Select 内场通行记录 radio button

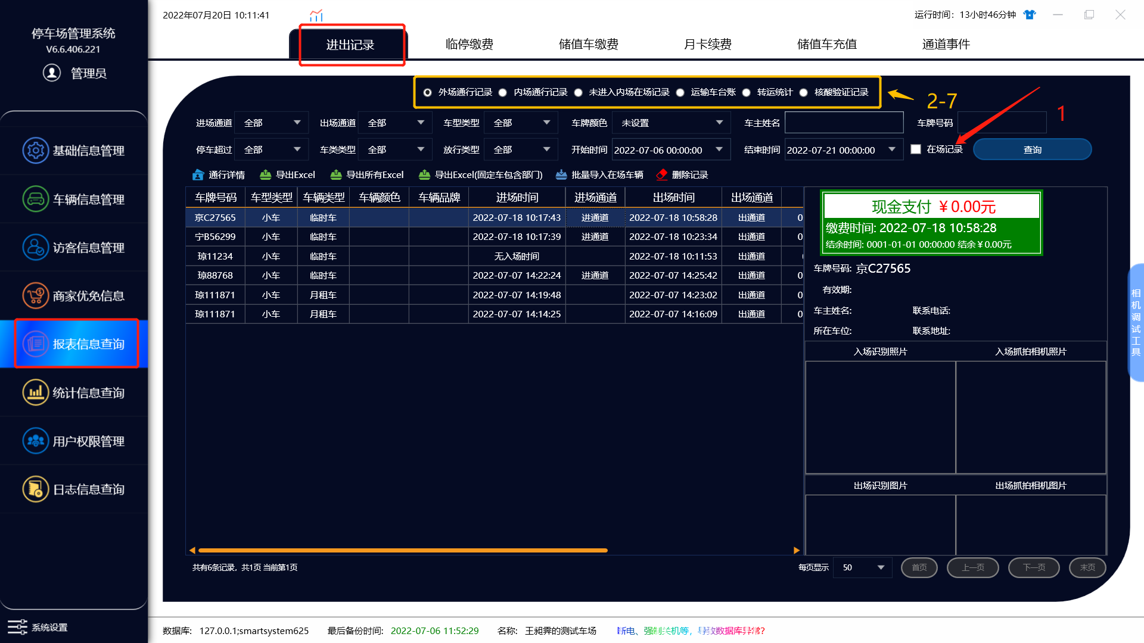pyautogui.click(x=503, y=92)
